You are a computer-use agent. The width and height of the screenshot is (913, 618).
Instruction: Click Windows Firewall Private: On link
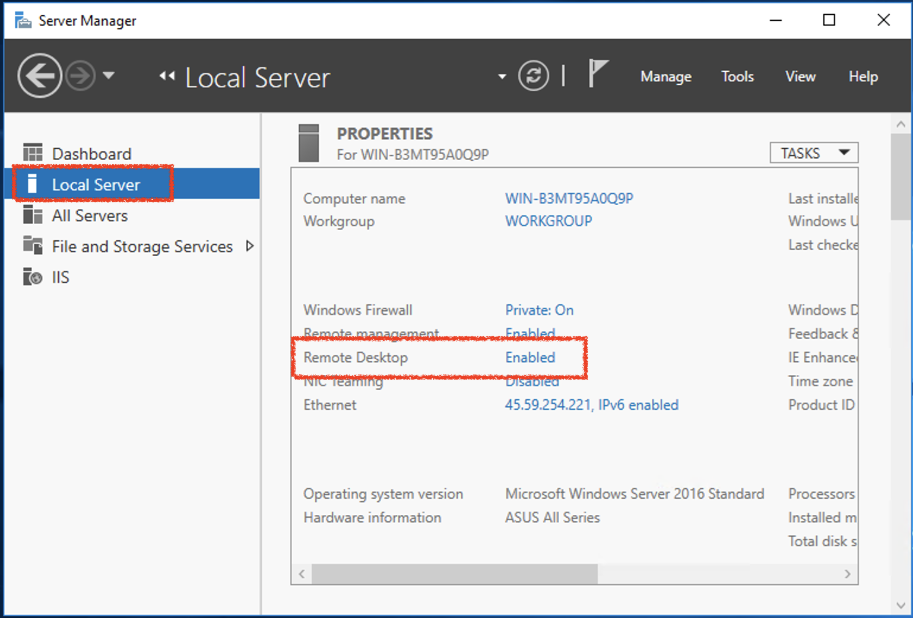coord(539,310)
